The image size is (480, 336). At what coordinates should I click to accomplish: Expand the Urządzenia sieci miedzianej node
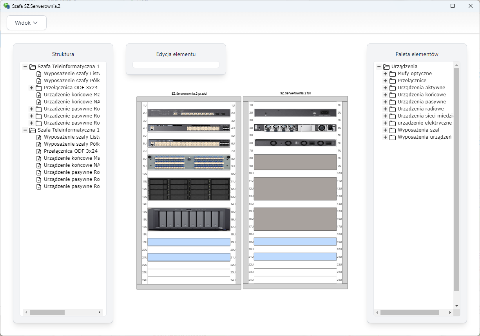pos(385,116)
